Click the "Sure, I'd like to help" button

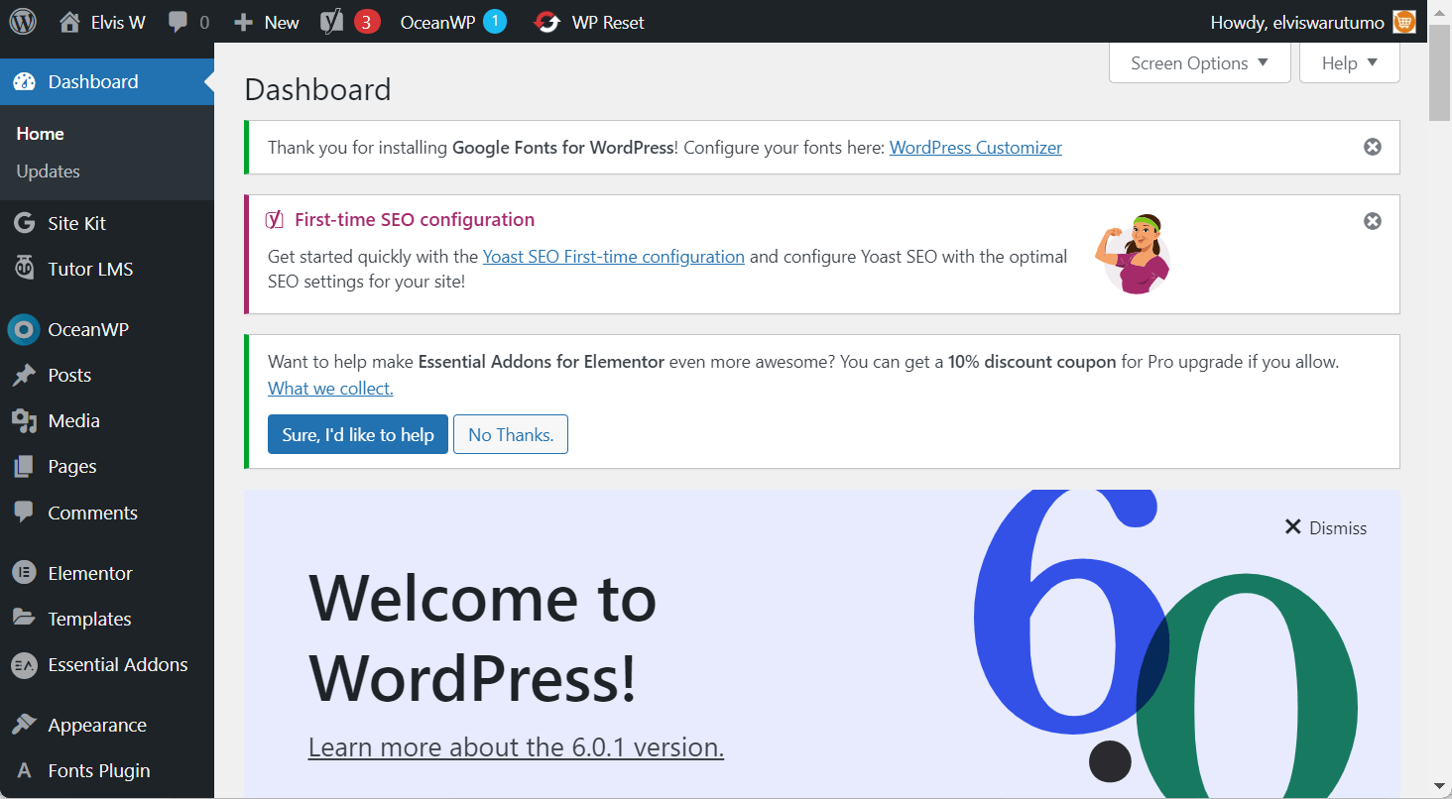(357, 434)
